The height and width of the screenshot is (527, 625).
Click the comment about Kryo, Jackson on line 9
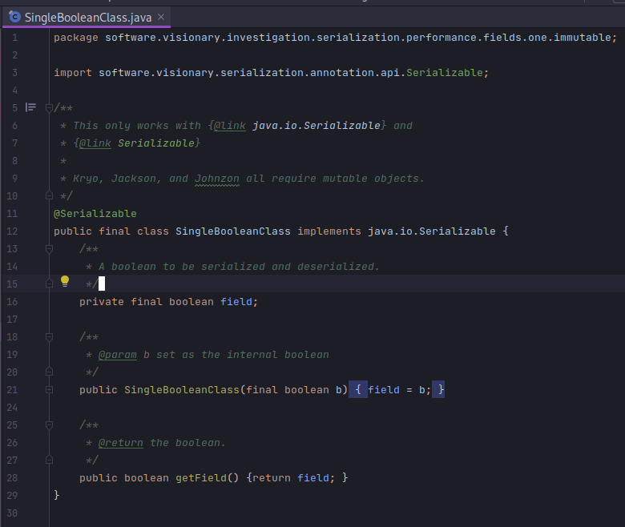coord(248,179)
